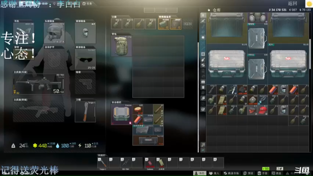
Task: Open the 商人 (Traders) tab
Action: pos(214,173)
